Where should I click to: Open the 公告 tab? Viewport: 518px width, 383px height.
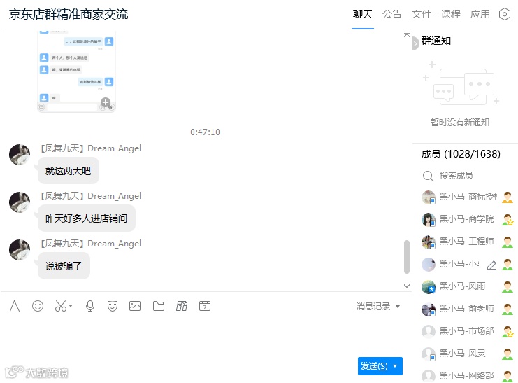pyautogui.click(x=391, y=14)
